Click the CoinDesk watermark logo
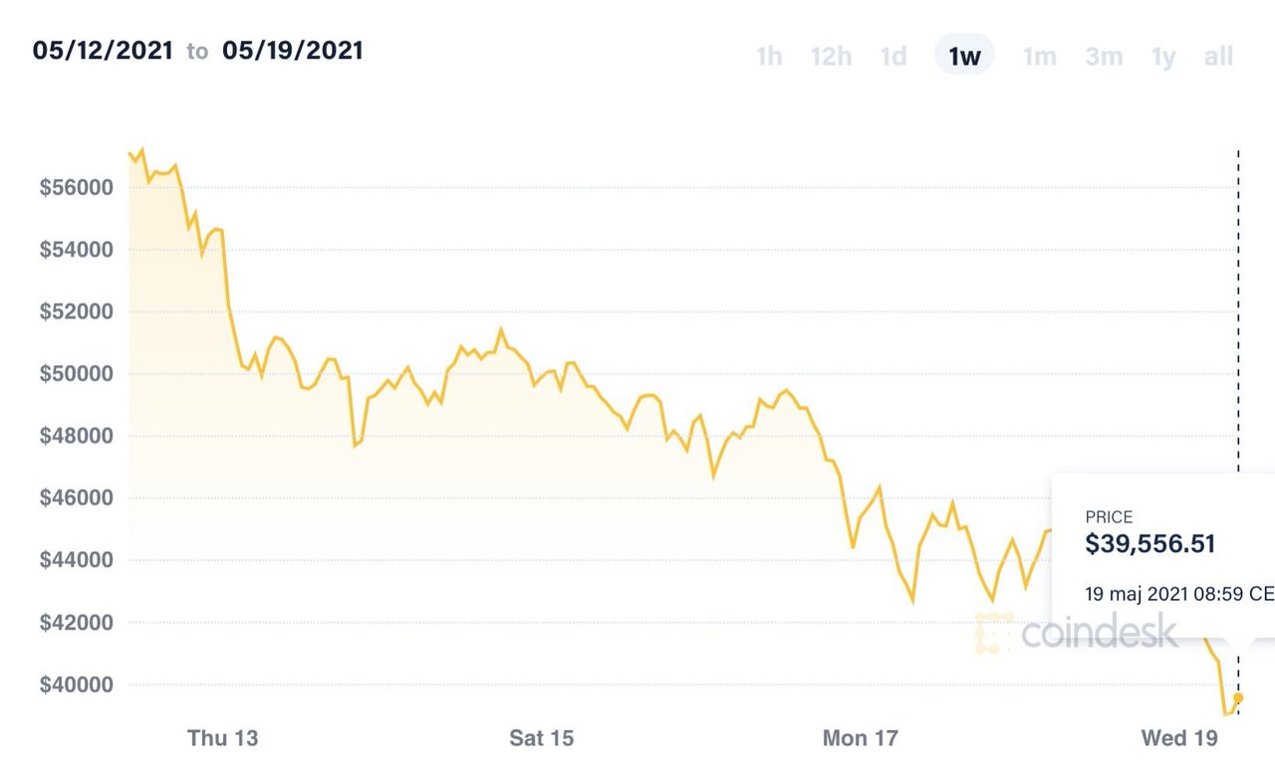This screenshot has width=1275, height=765. coord(1076,633)
